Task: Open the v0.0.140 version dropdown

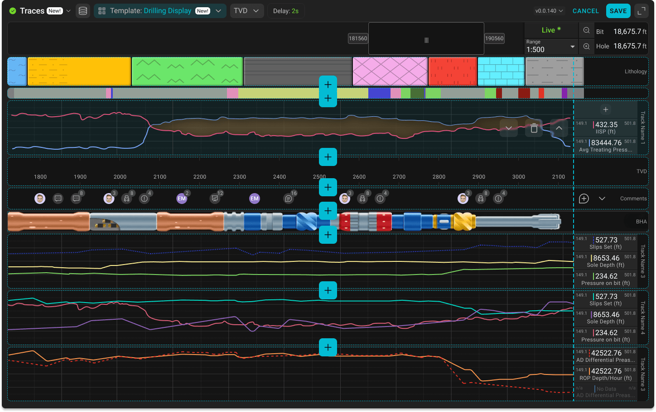Action: pyautogui.click(x=549, y=11)
